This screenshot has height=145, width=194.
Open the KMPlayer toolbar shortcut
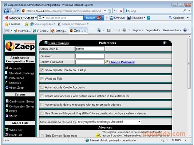click(118, 18)
